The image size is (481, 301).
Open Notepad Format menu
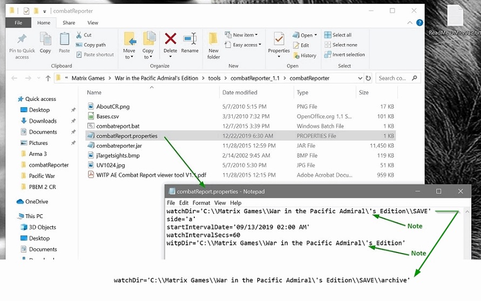coord(201,203)
